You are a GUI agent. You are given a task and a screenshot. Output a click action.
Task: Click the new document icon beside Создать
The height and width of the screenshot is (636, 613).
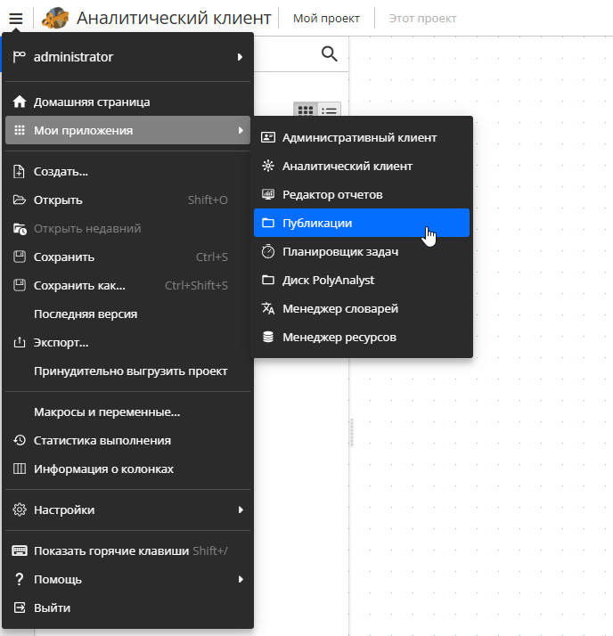pos(19,172)
